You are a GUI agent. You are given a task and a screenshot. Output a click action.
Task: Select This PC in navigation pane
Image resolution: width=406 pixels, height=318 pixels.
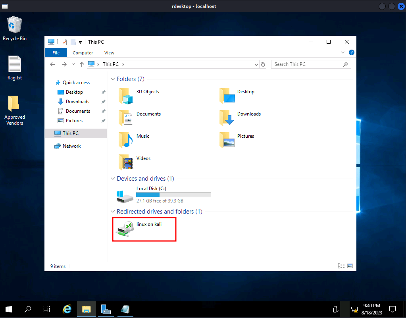pyautogui.click(x=76, y=133)
